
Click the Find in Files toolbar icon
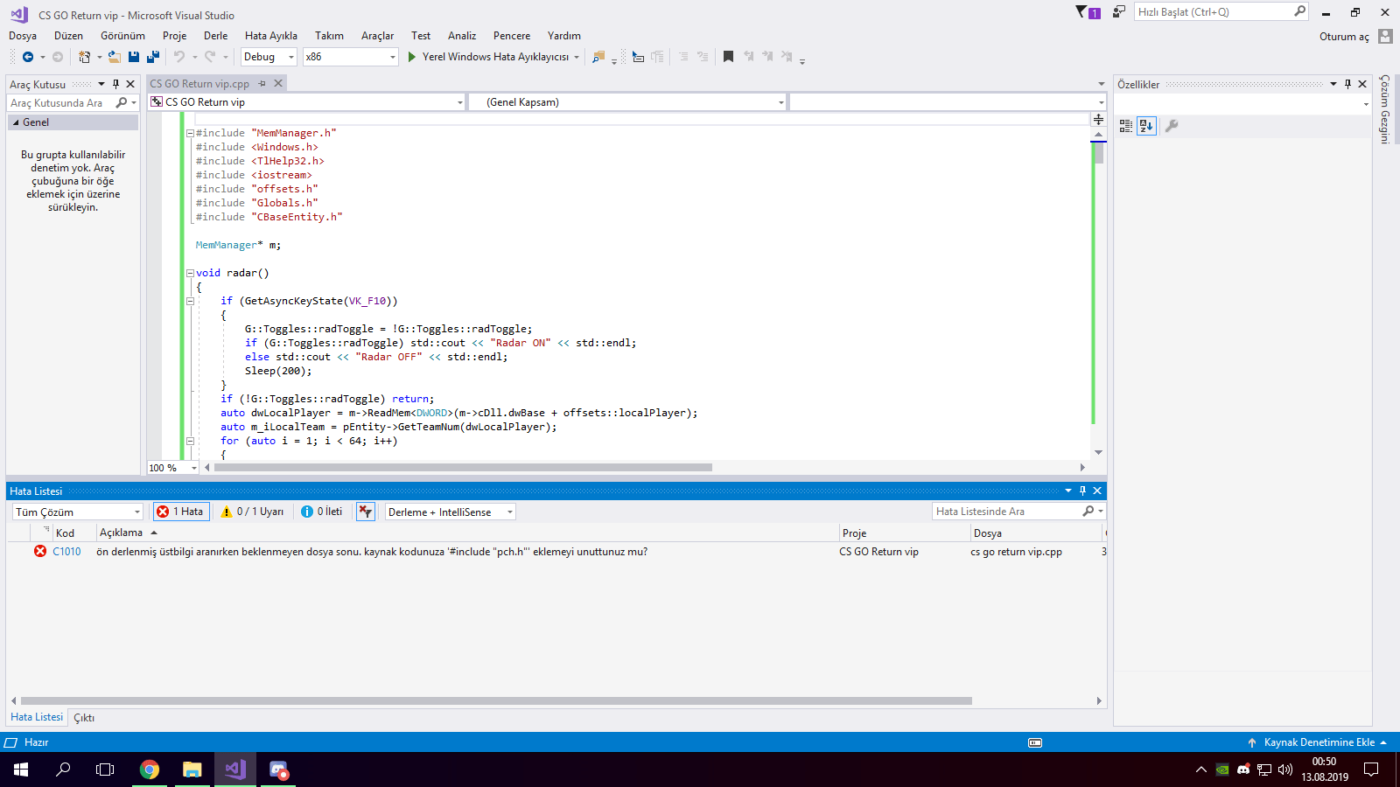point(598,57)
